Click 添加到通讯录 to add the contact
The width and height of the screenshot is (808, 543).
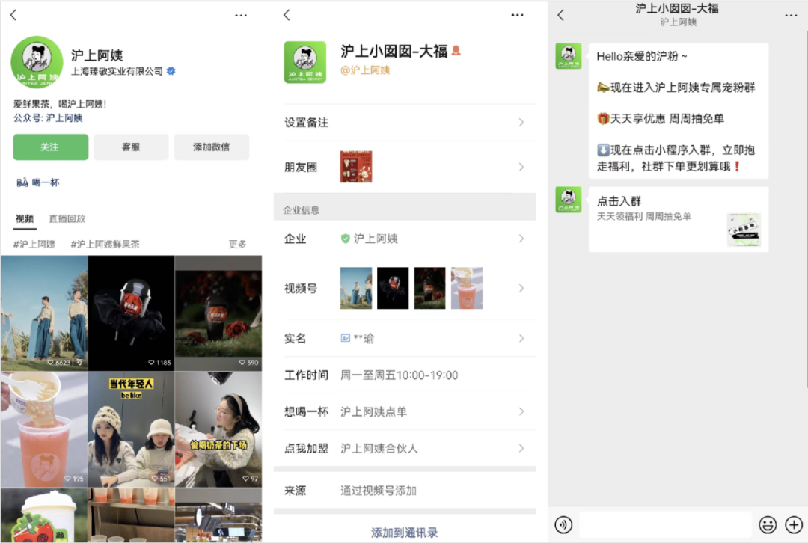tap(405, 533)
